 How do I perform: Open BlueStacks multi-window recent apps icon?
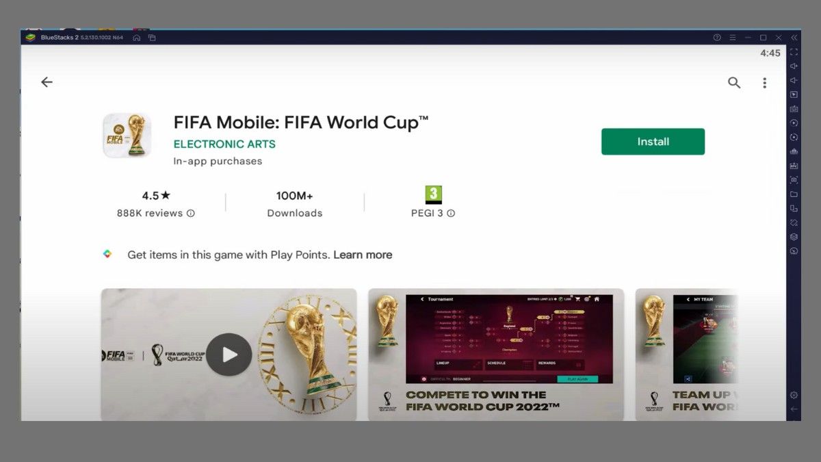(153, 38)
